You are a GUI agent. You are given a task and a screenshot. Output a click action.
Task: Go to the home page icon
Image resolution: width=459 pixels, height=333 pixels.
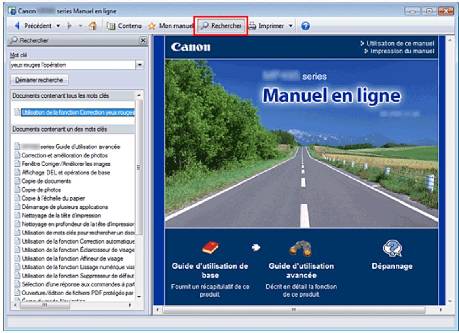(92, 26)
